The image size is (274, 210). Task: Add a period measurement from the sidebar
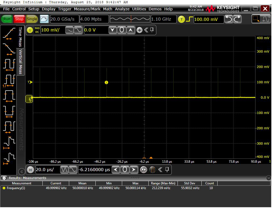point(9,64)
